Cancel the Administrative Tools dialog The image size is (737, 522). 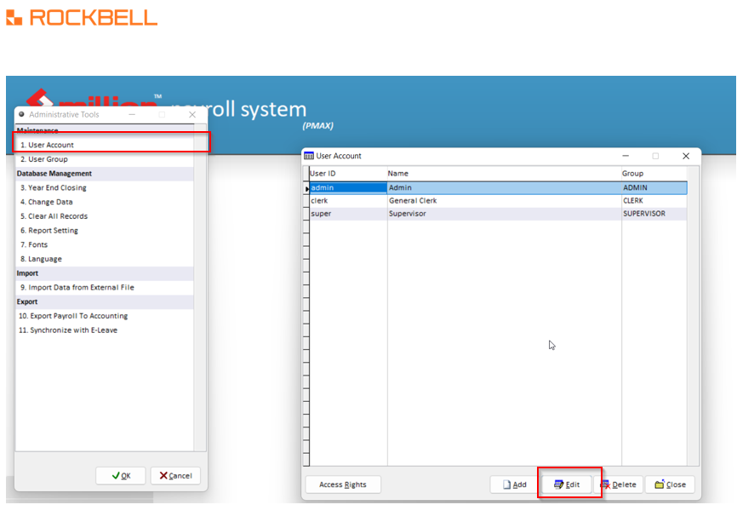pos(175,475)
